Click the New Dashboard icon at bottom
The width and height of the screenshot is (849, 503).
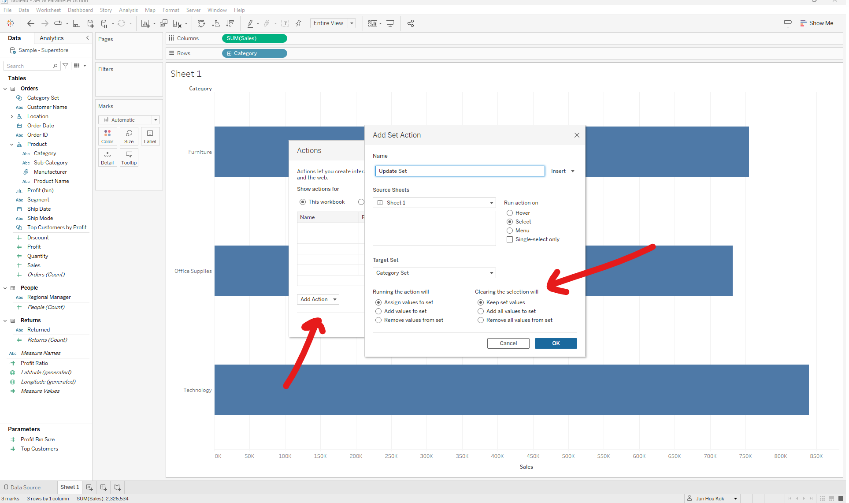[104, 487]
